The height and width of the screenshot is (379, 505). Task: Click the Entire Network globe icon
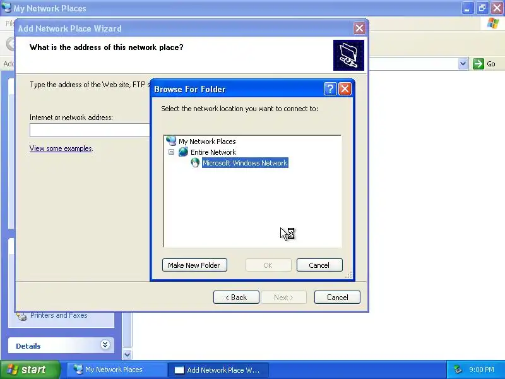pos(183,152)
